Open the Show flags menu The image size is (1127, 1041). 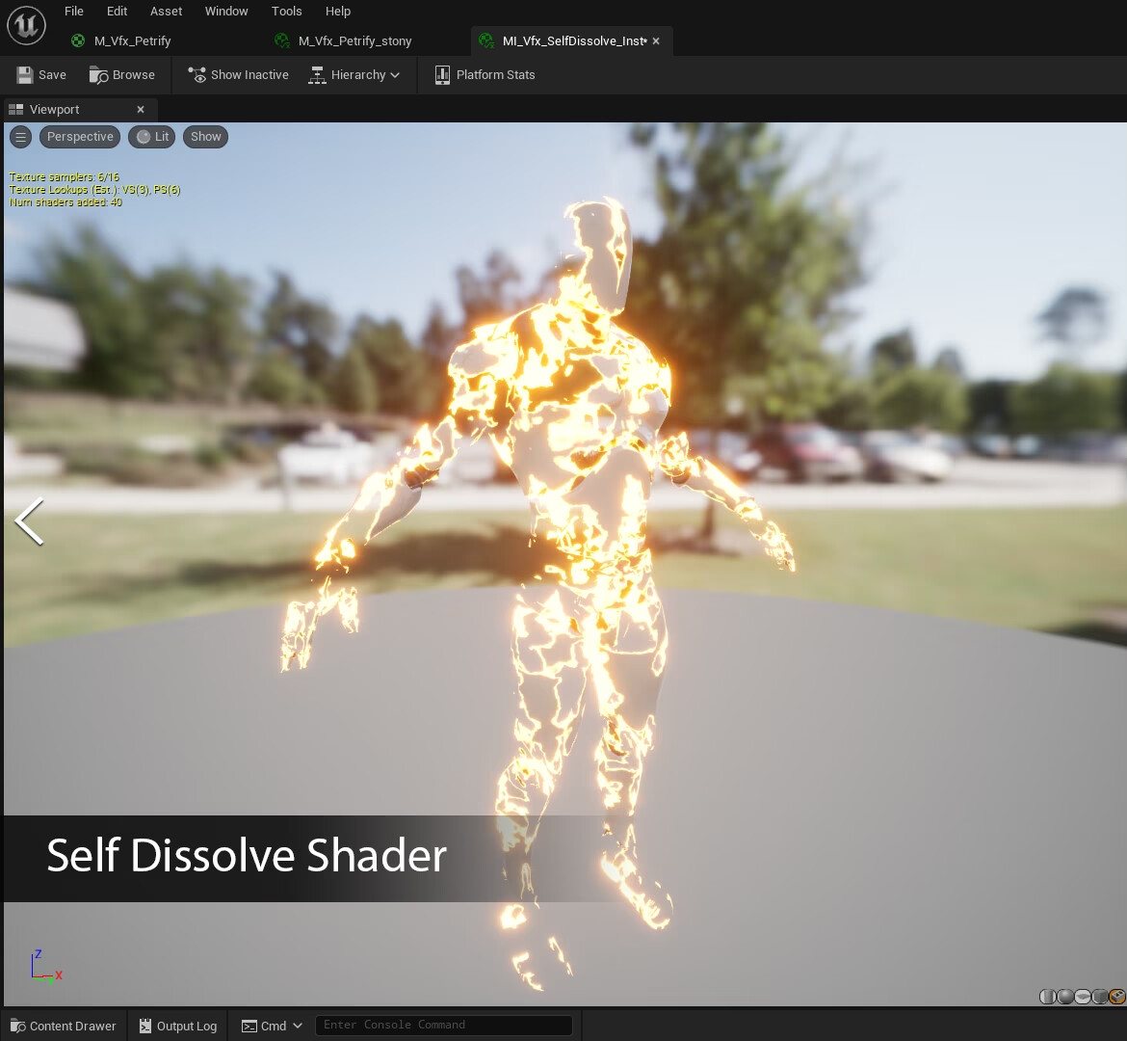(205, 137)
